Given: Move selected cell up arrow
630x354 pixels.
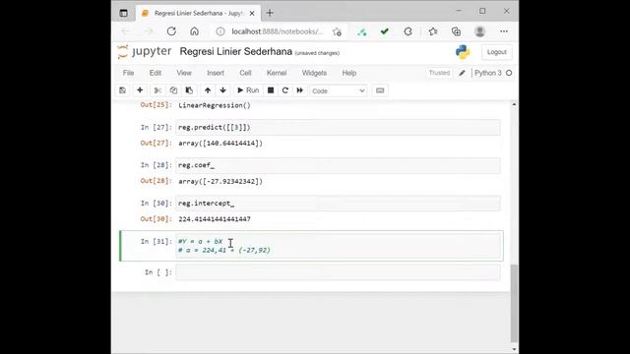Looking at the screenshot, I should [208, 90].
